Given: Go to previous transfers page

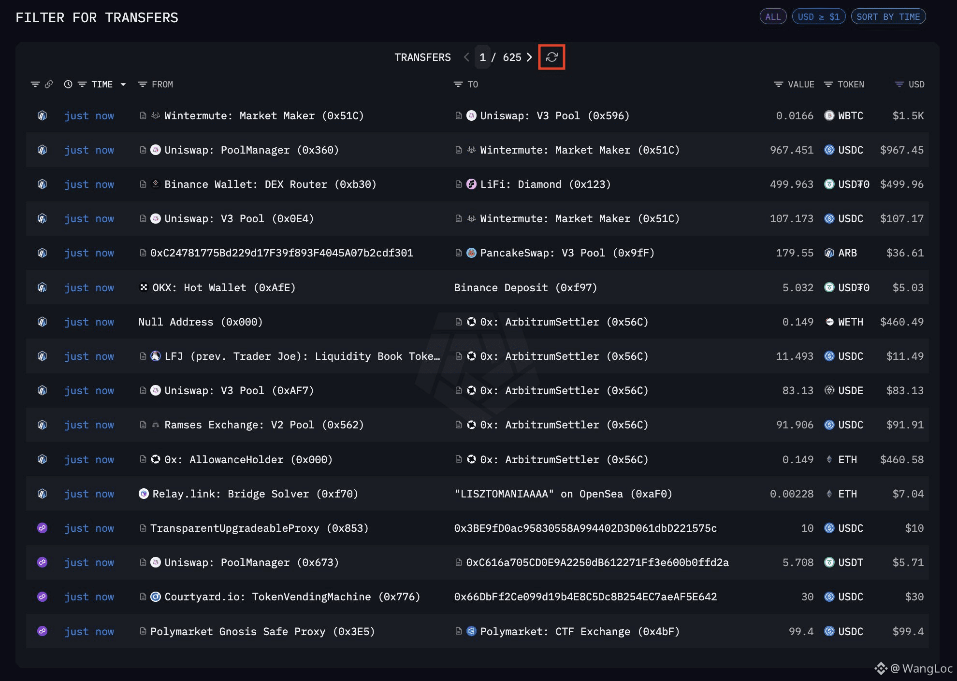Looking at the screenshot, I should click(466, 57).
